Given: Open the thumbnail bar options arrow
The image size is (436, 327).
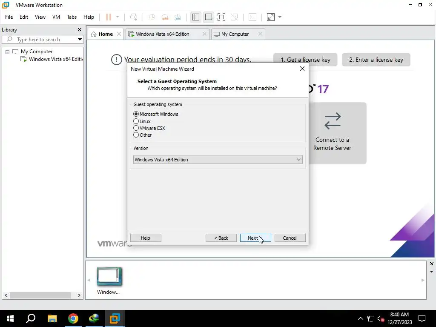Looking at the screenshot, I should pyautogui.click(x=432, y=272).
